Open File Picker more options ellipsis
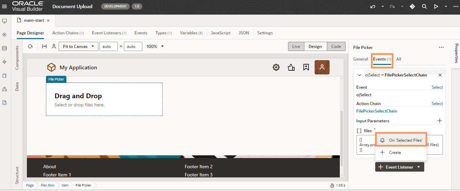460x191 pixels. point(441,48)
